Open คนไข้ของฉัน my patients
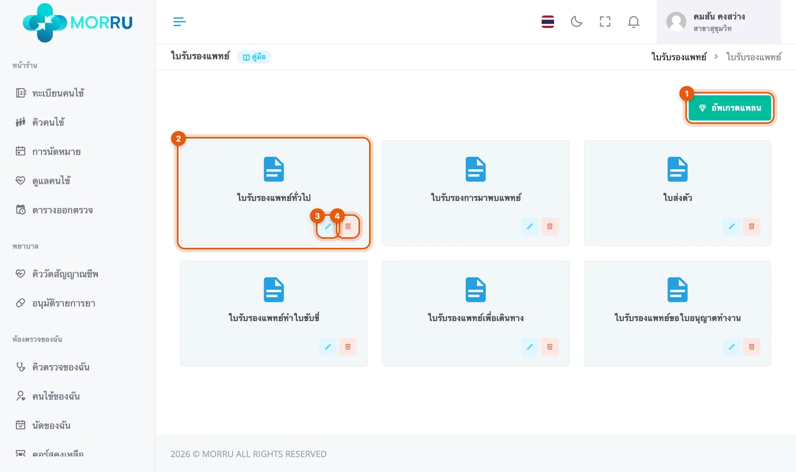 click(47, 396)
